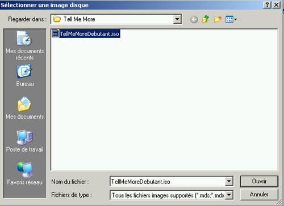The width and height of the screenshot is (284, 206).
Task: Close the Sélectionner une image disque dialog
Action: click(x=276, y=5)
